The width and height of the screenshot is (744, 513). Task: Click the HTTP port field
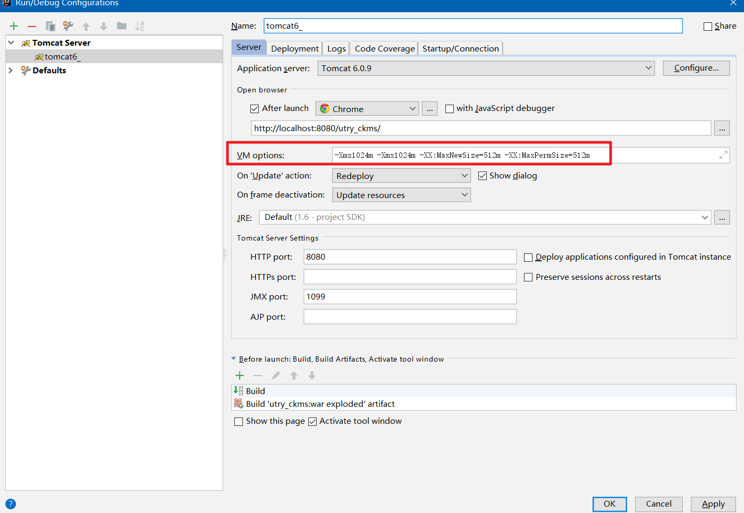[410, 257]
